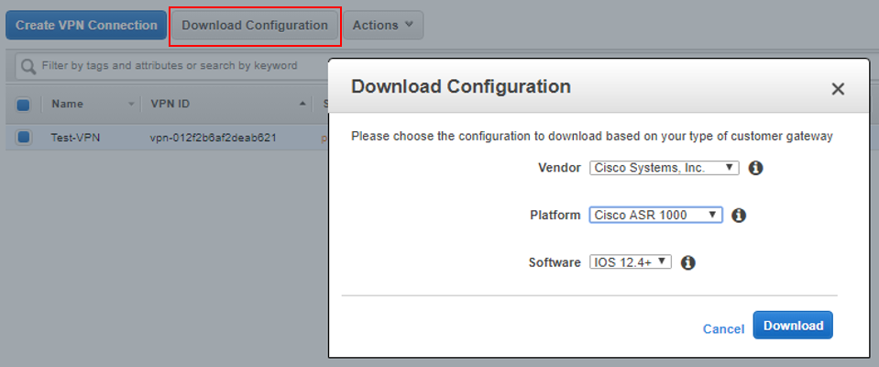Viewport: 879px width, 367px height.
Task: Open the Platform dropdown
Action: pos(655,216)
